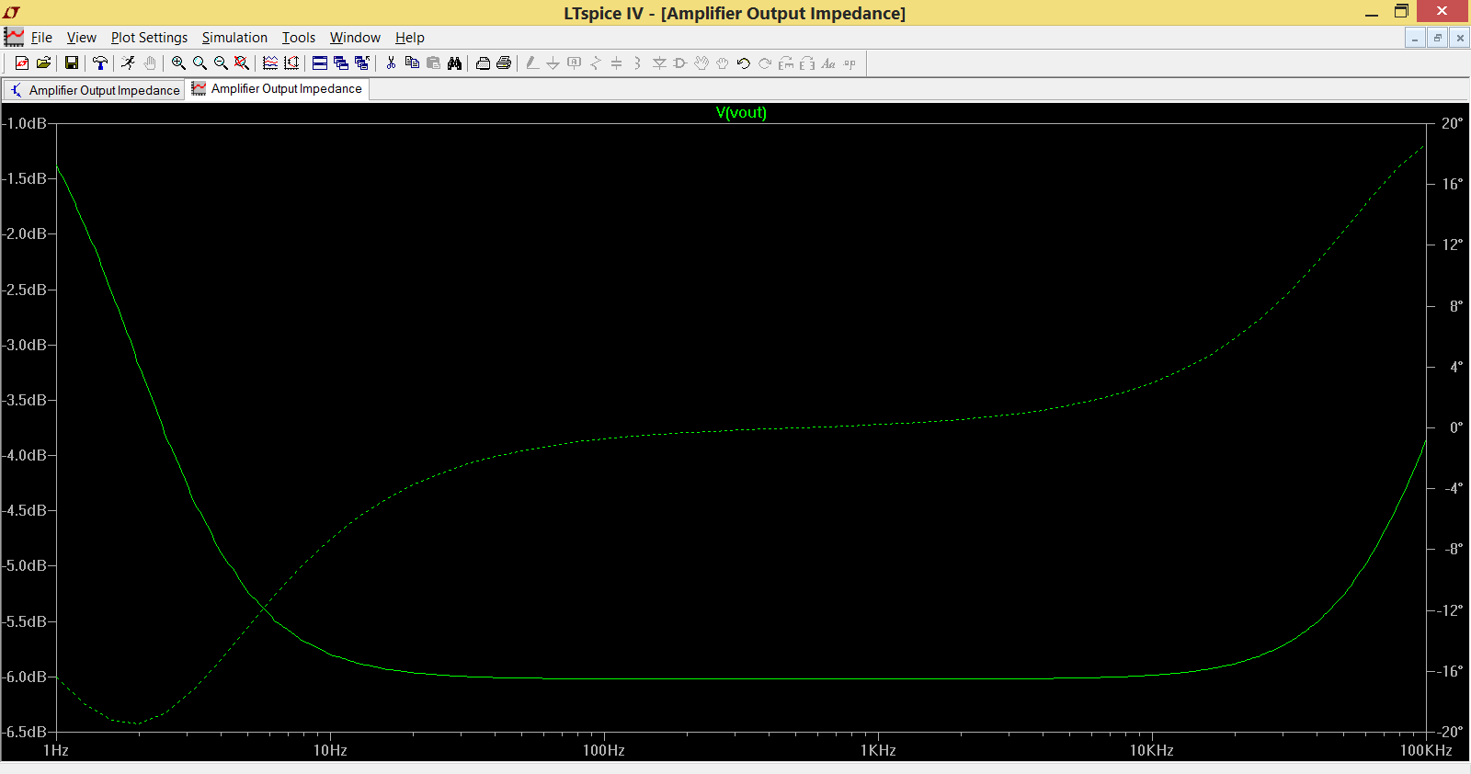Open the File menu
The height and width of the screenshot is (774, 1471).
[41, 38]
